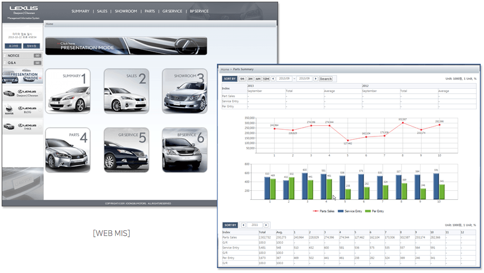Click the right blue button under login time
Screen dimensions: 484x273
32,46
